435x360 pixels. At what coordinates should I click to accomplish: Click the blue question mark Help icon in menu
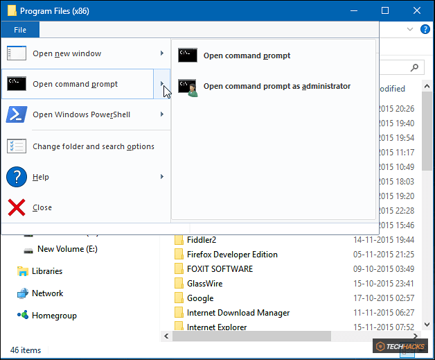click(17, 177)
